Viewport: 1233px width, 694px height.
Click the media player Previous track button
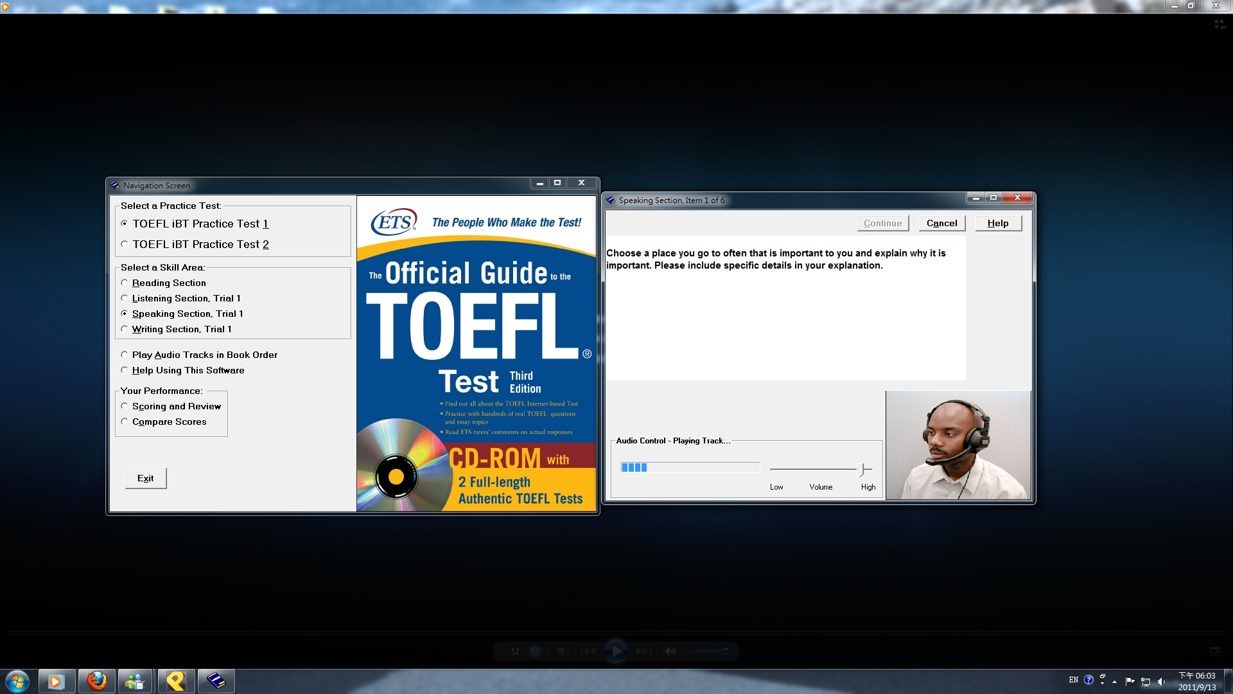588,651
